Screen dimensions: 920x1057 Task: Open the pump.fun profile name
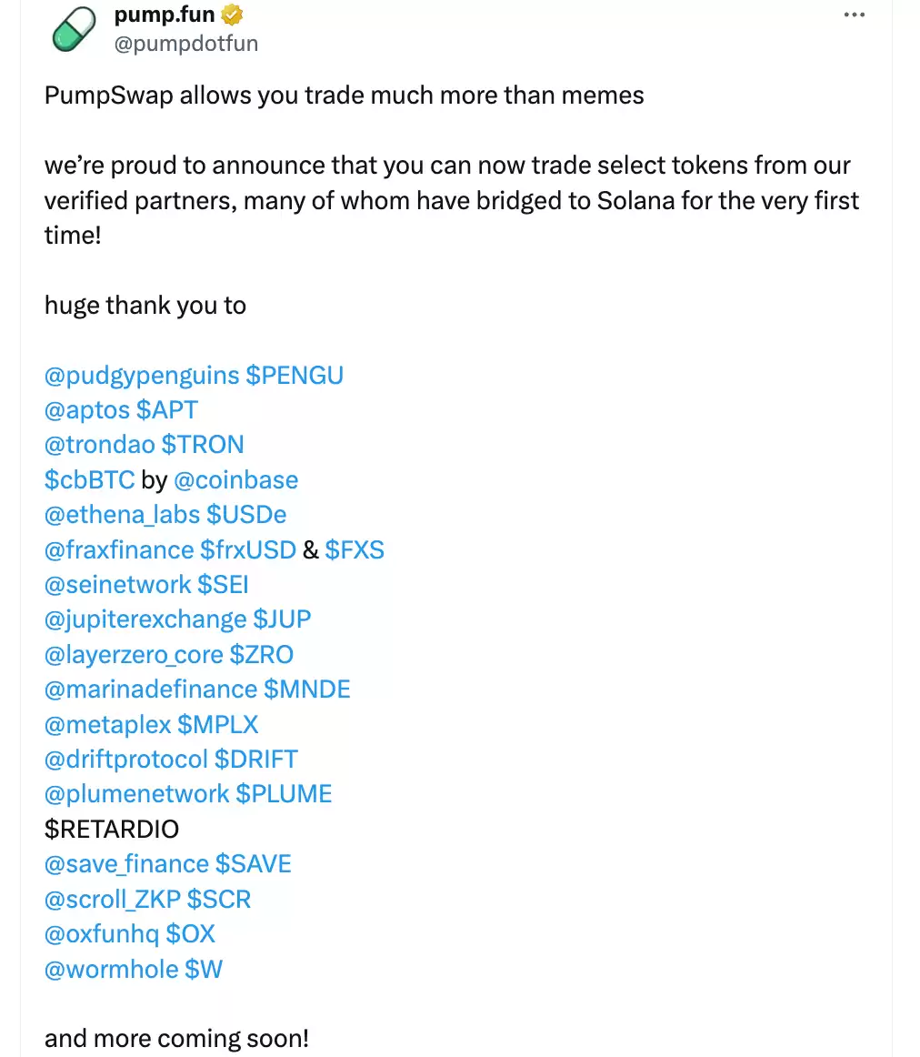point(163,14)
